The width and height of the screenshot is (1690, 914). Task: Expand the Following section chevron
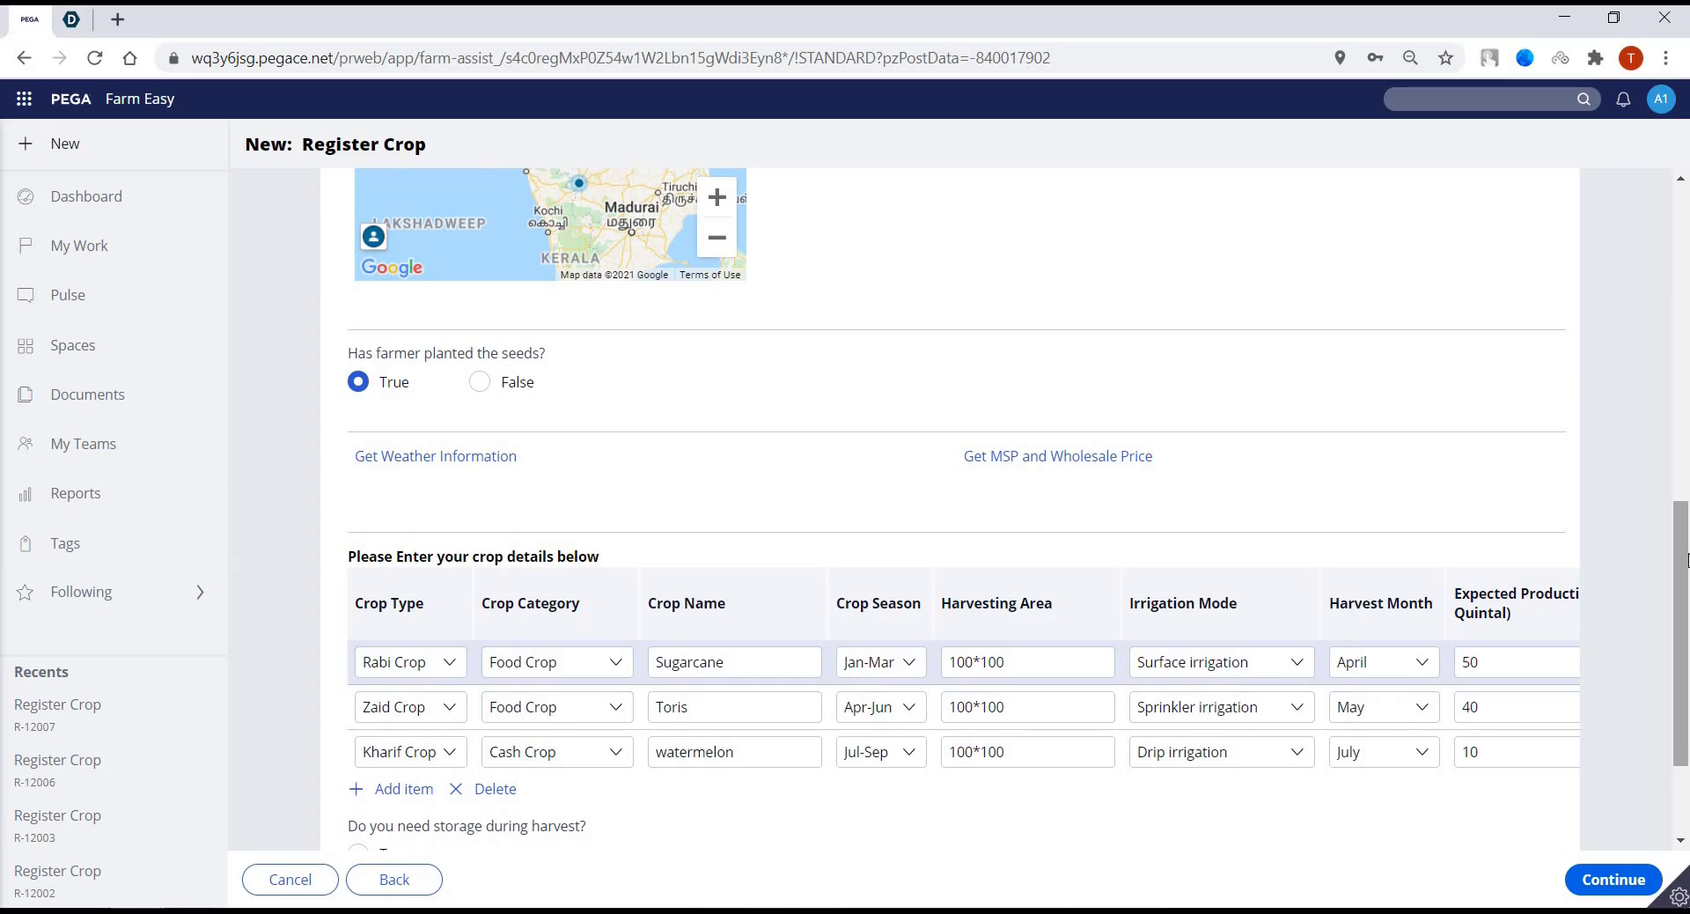[200, 593]
